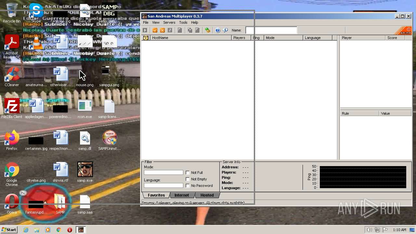Screen dimensions: 416x234
Task: Select the SAMPUninstall desktop icon
Action: 109,141
